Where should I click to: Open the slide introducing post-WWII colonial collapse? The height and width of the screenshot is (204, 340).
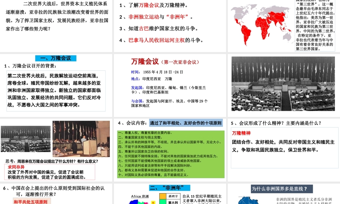[x=56, y=26]
